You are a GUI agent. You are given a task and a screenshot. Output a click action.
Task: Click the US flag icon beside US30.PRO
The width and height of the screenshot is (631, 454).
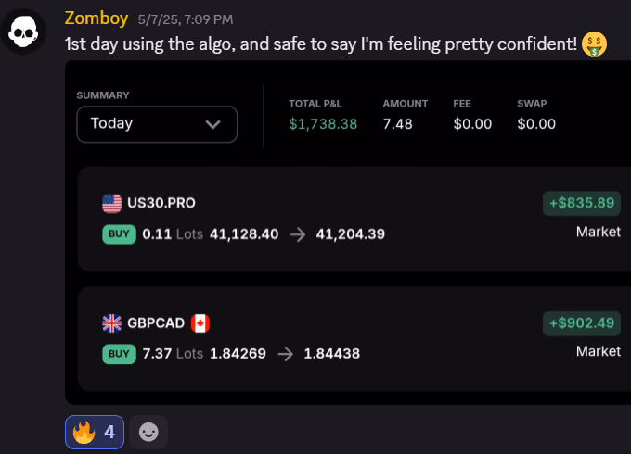point(112,203)
